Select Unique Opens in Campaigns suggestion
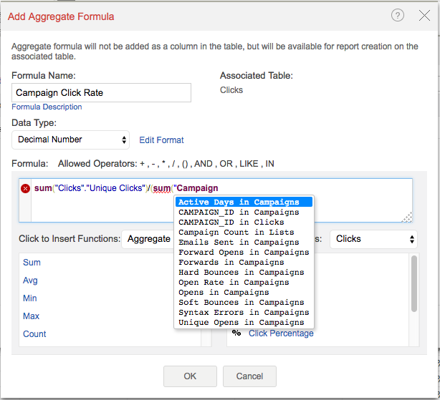 tap(243, 323)
